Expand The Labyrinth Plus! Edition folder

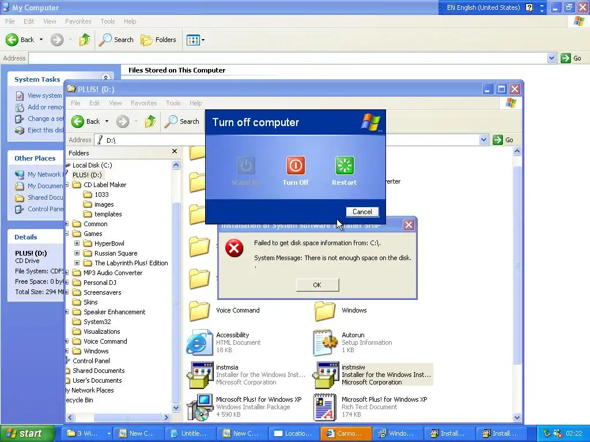(77, 262)
